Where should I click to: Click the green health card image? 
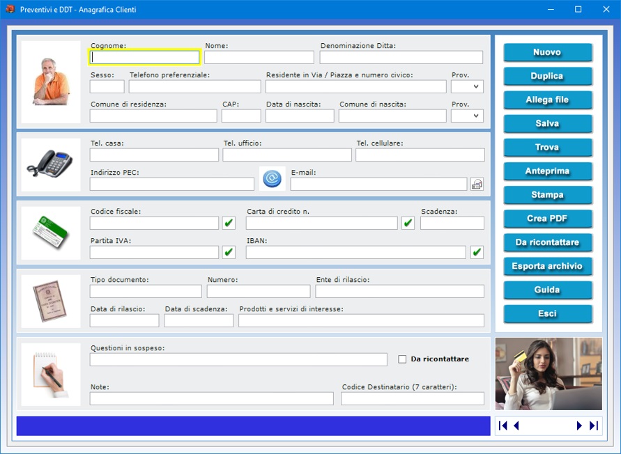click(x=51, y=233)
